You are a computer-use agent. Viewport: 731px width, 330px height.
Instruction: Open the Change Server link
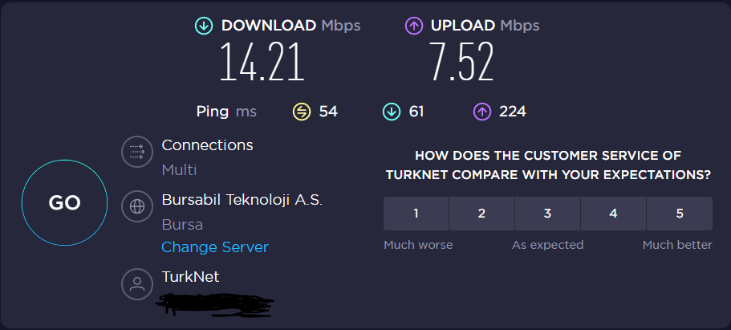215,246
